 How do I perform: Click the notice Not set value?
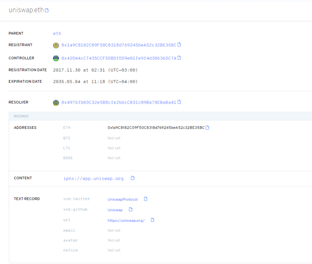(114, 250)
